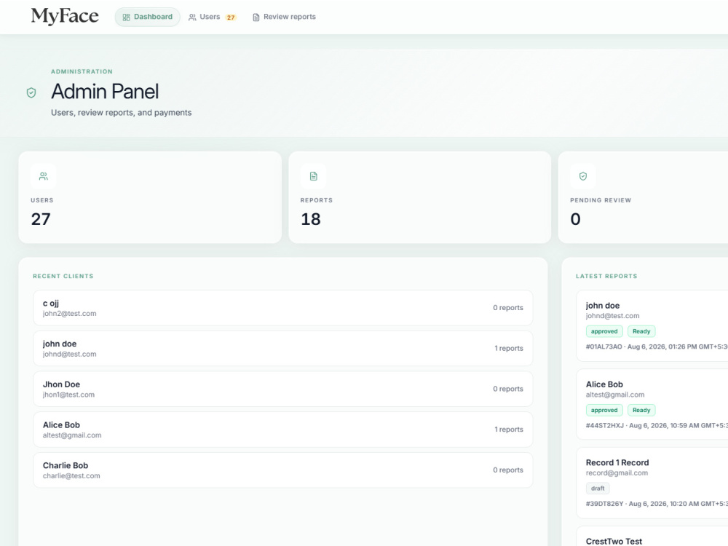The image size is (728, 546).
Task: Click report ID #39DT826Y
Action: pyautogui.click(x=604, y=504)
